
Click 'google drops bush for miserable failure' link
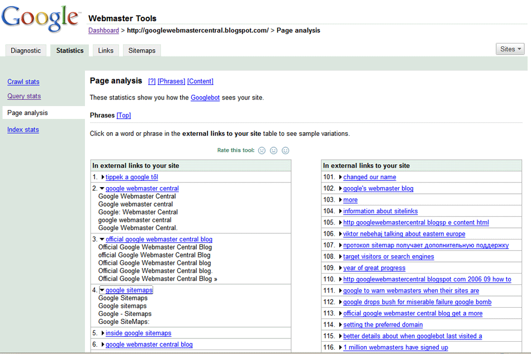pyautogui.click(x=417, y=302)
